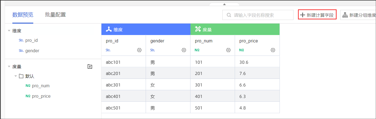Click the 新建计算字段 button

317,15
